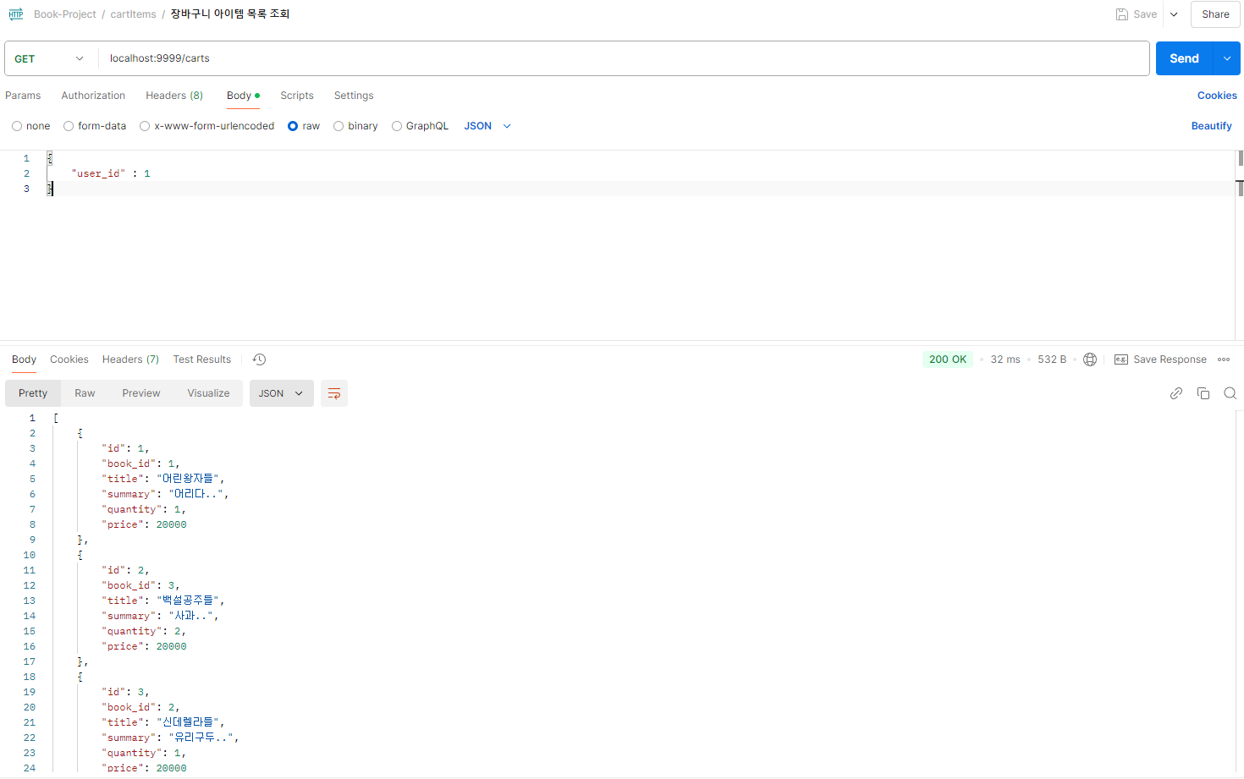Copy response body to clipboard

[x=1203, y=393]
